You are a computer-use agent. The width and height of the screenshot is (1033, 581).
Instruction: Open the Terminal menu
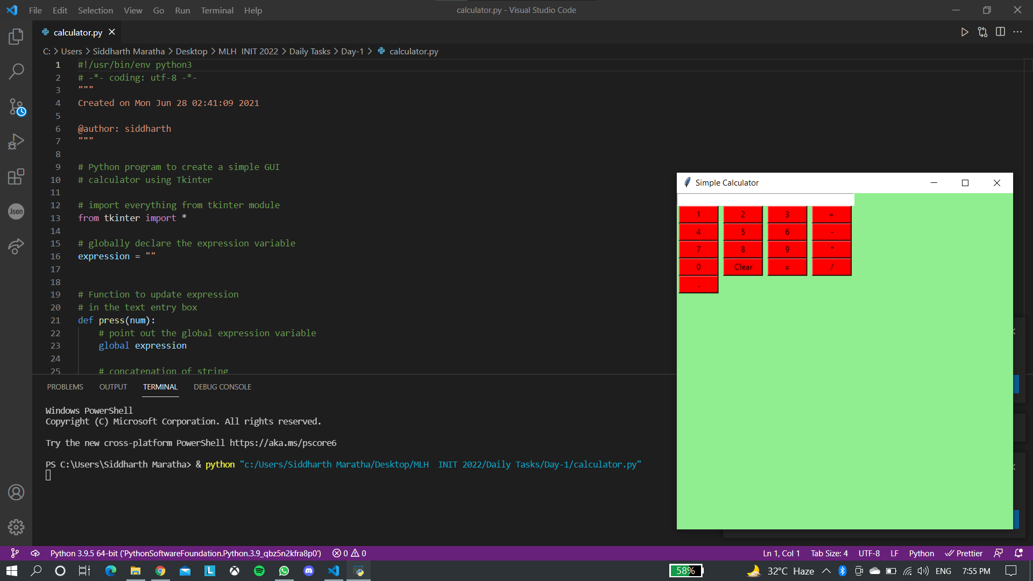(217, 10)
